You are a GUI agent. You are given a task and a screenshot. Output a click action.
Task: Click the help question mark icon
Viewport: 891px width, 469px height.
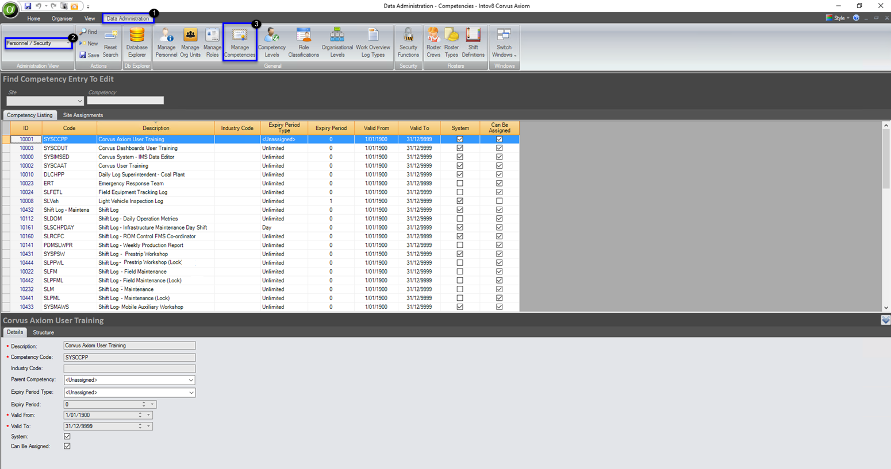click(x=856, y=18)
